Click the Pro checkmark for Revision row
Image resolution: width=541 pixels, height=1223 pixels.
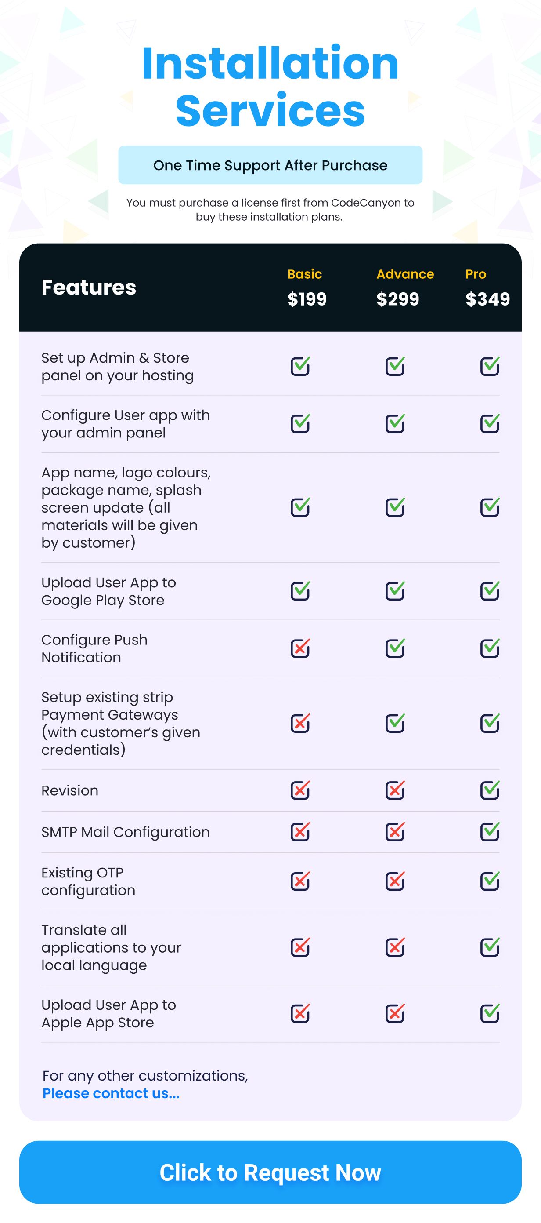pos(490,790)
